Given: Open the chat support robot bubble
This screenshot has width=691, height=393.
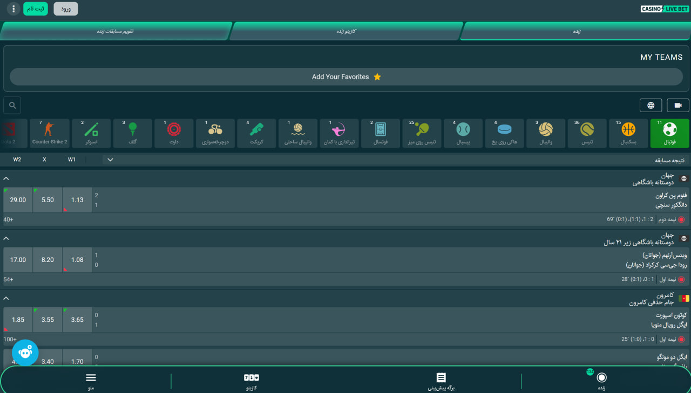Looking at the screenshot, I should pyautogui.click(x=25, y=353).
